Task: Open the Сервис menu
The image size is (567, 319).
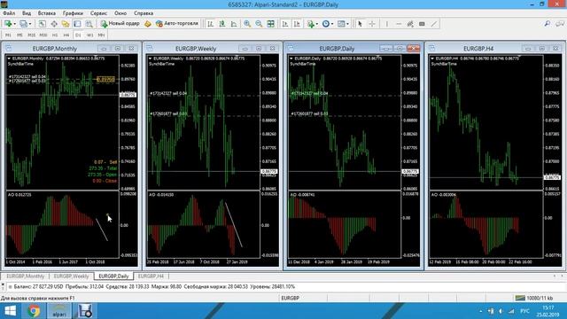Action: pos(98,13)
